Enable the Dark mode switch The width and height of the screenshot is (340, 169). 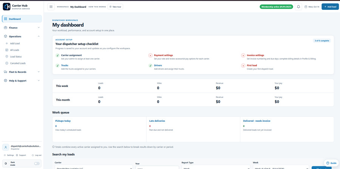[x=37, y=164]
